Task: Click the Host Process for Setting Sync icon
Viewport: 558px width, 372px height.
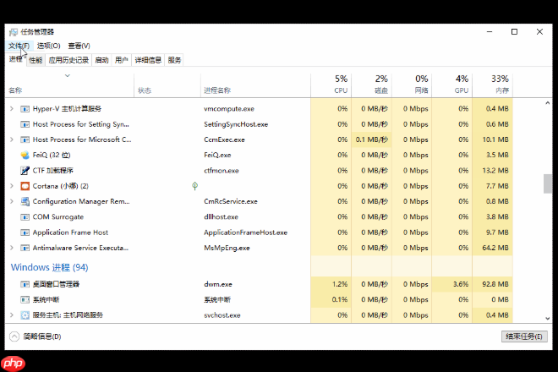Action: (x=25, y=124)
